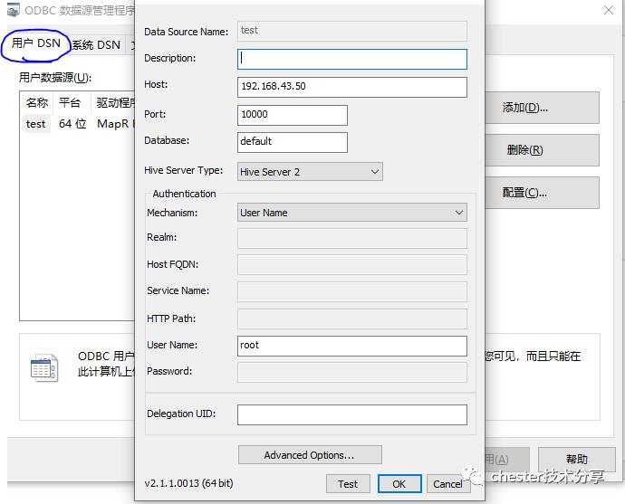Image resolution: width=625 pixels, height=504 pixels.
Task: Click the 平台 column header
Action: (70, 103)
